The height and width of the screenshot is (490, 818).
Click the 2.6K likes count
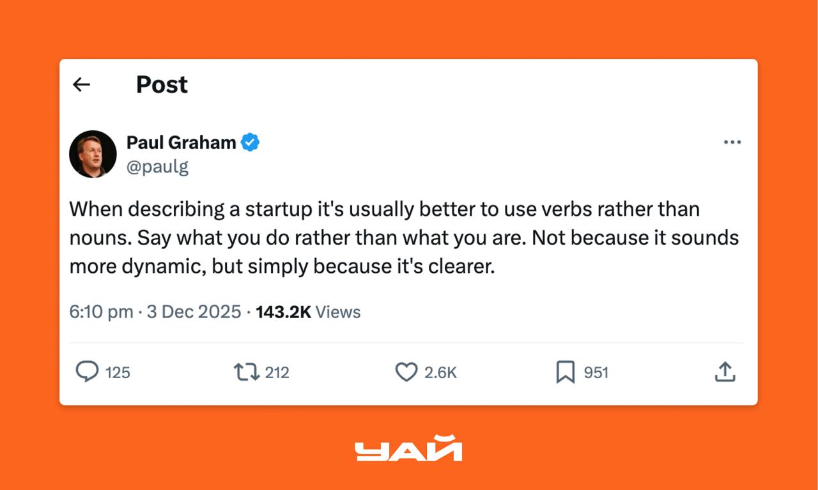pyautogui.click(x=440, y=372)
